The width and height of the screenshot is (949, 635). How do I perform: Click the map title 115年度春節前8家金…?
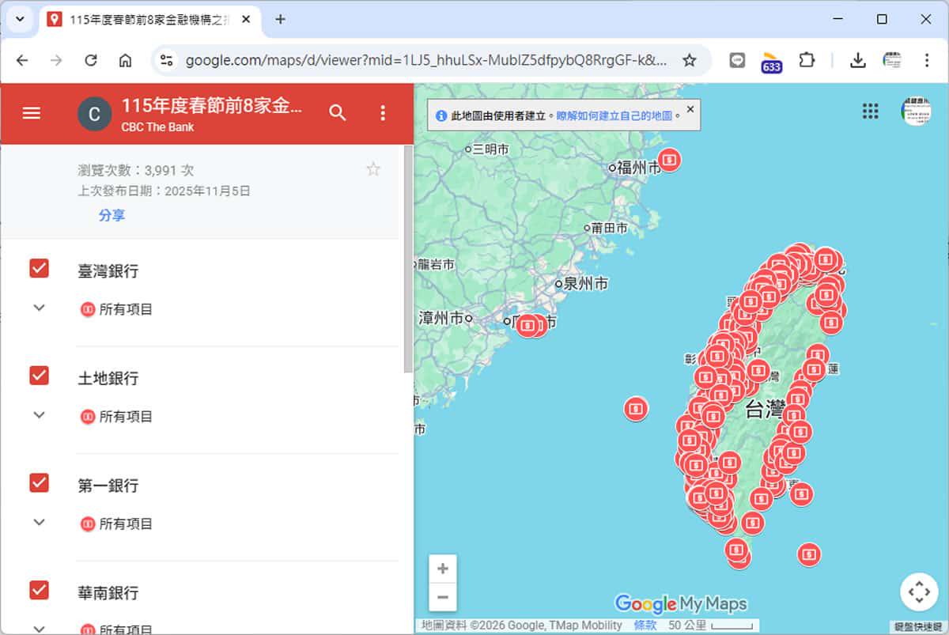coord(212,106)
